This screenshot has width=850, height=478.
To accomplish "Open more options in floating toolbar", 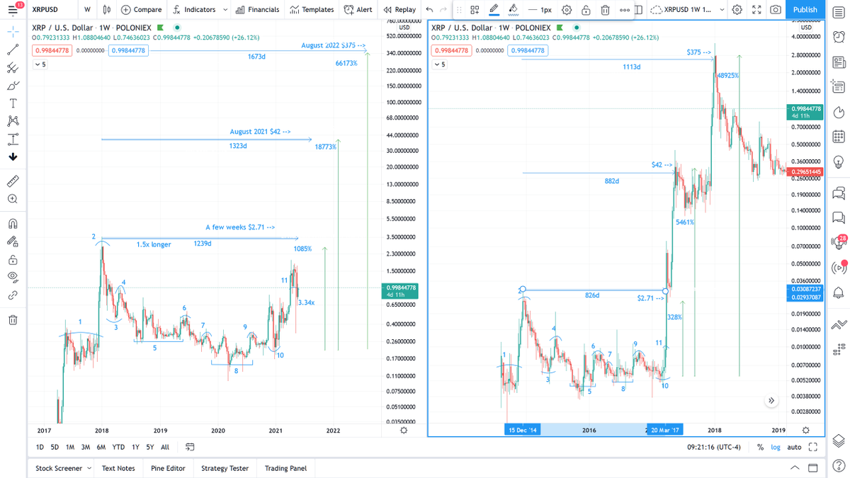I will 624,10.
